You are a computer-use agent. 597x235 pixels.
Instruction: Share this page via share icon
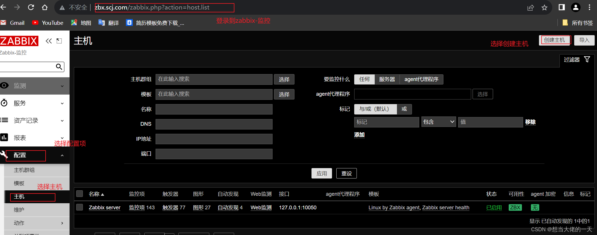click(531, 7)
